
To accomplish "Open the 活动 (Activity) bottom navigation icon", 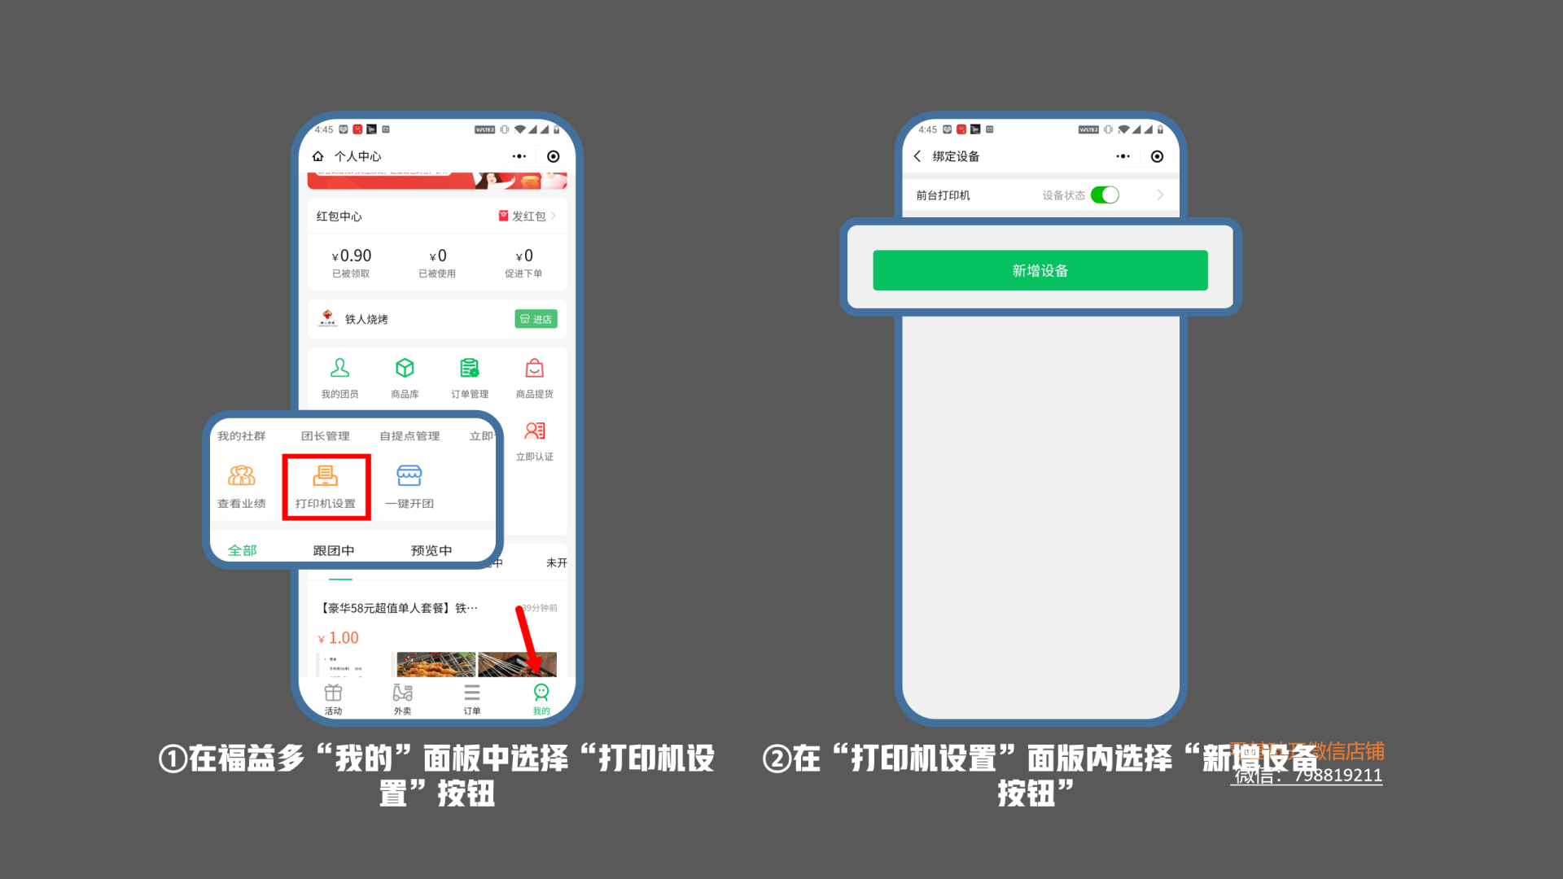I will pos(333,698).
